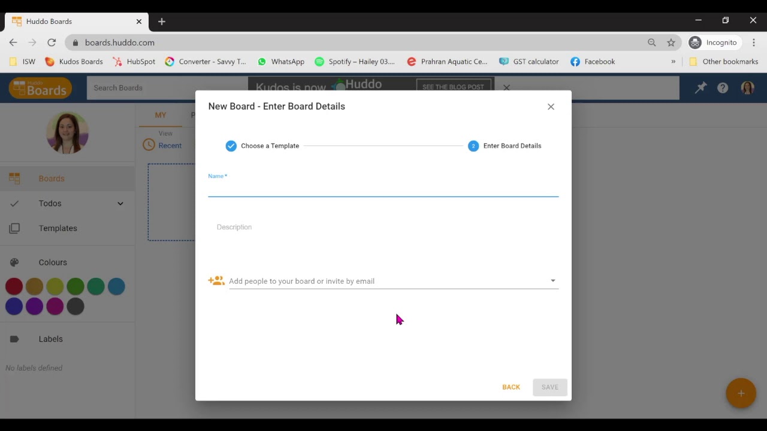Select the purple colour swatch
Screen dimensions: 767x431
point(34,306)
